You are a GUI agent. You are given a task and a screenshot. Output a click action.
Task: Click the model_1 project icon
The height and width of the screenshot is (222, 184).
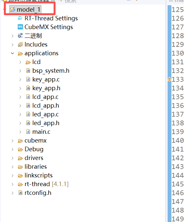[x=13, y=9]
